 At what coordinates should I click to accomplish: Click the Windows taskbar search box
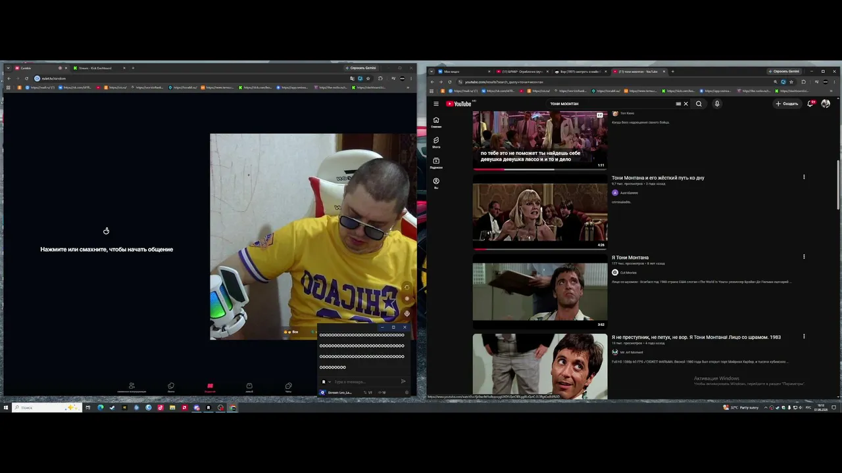pyautogui.click(x=47, y=407)
